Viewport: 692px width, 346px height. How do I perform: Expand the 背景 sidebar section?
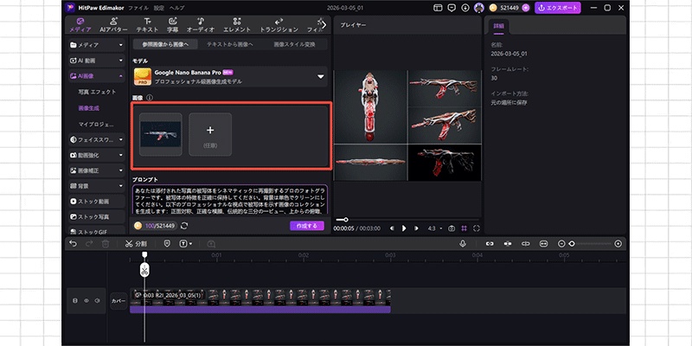click(x=97, y=186)
